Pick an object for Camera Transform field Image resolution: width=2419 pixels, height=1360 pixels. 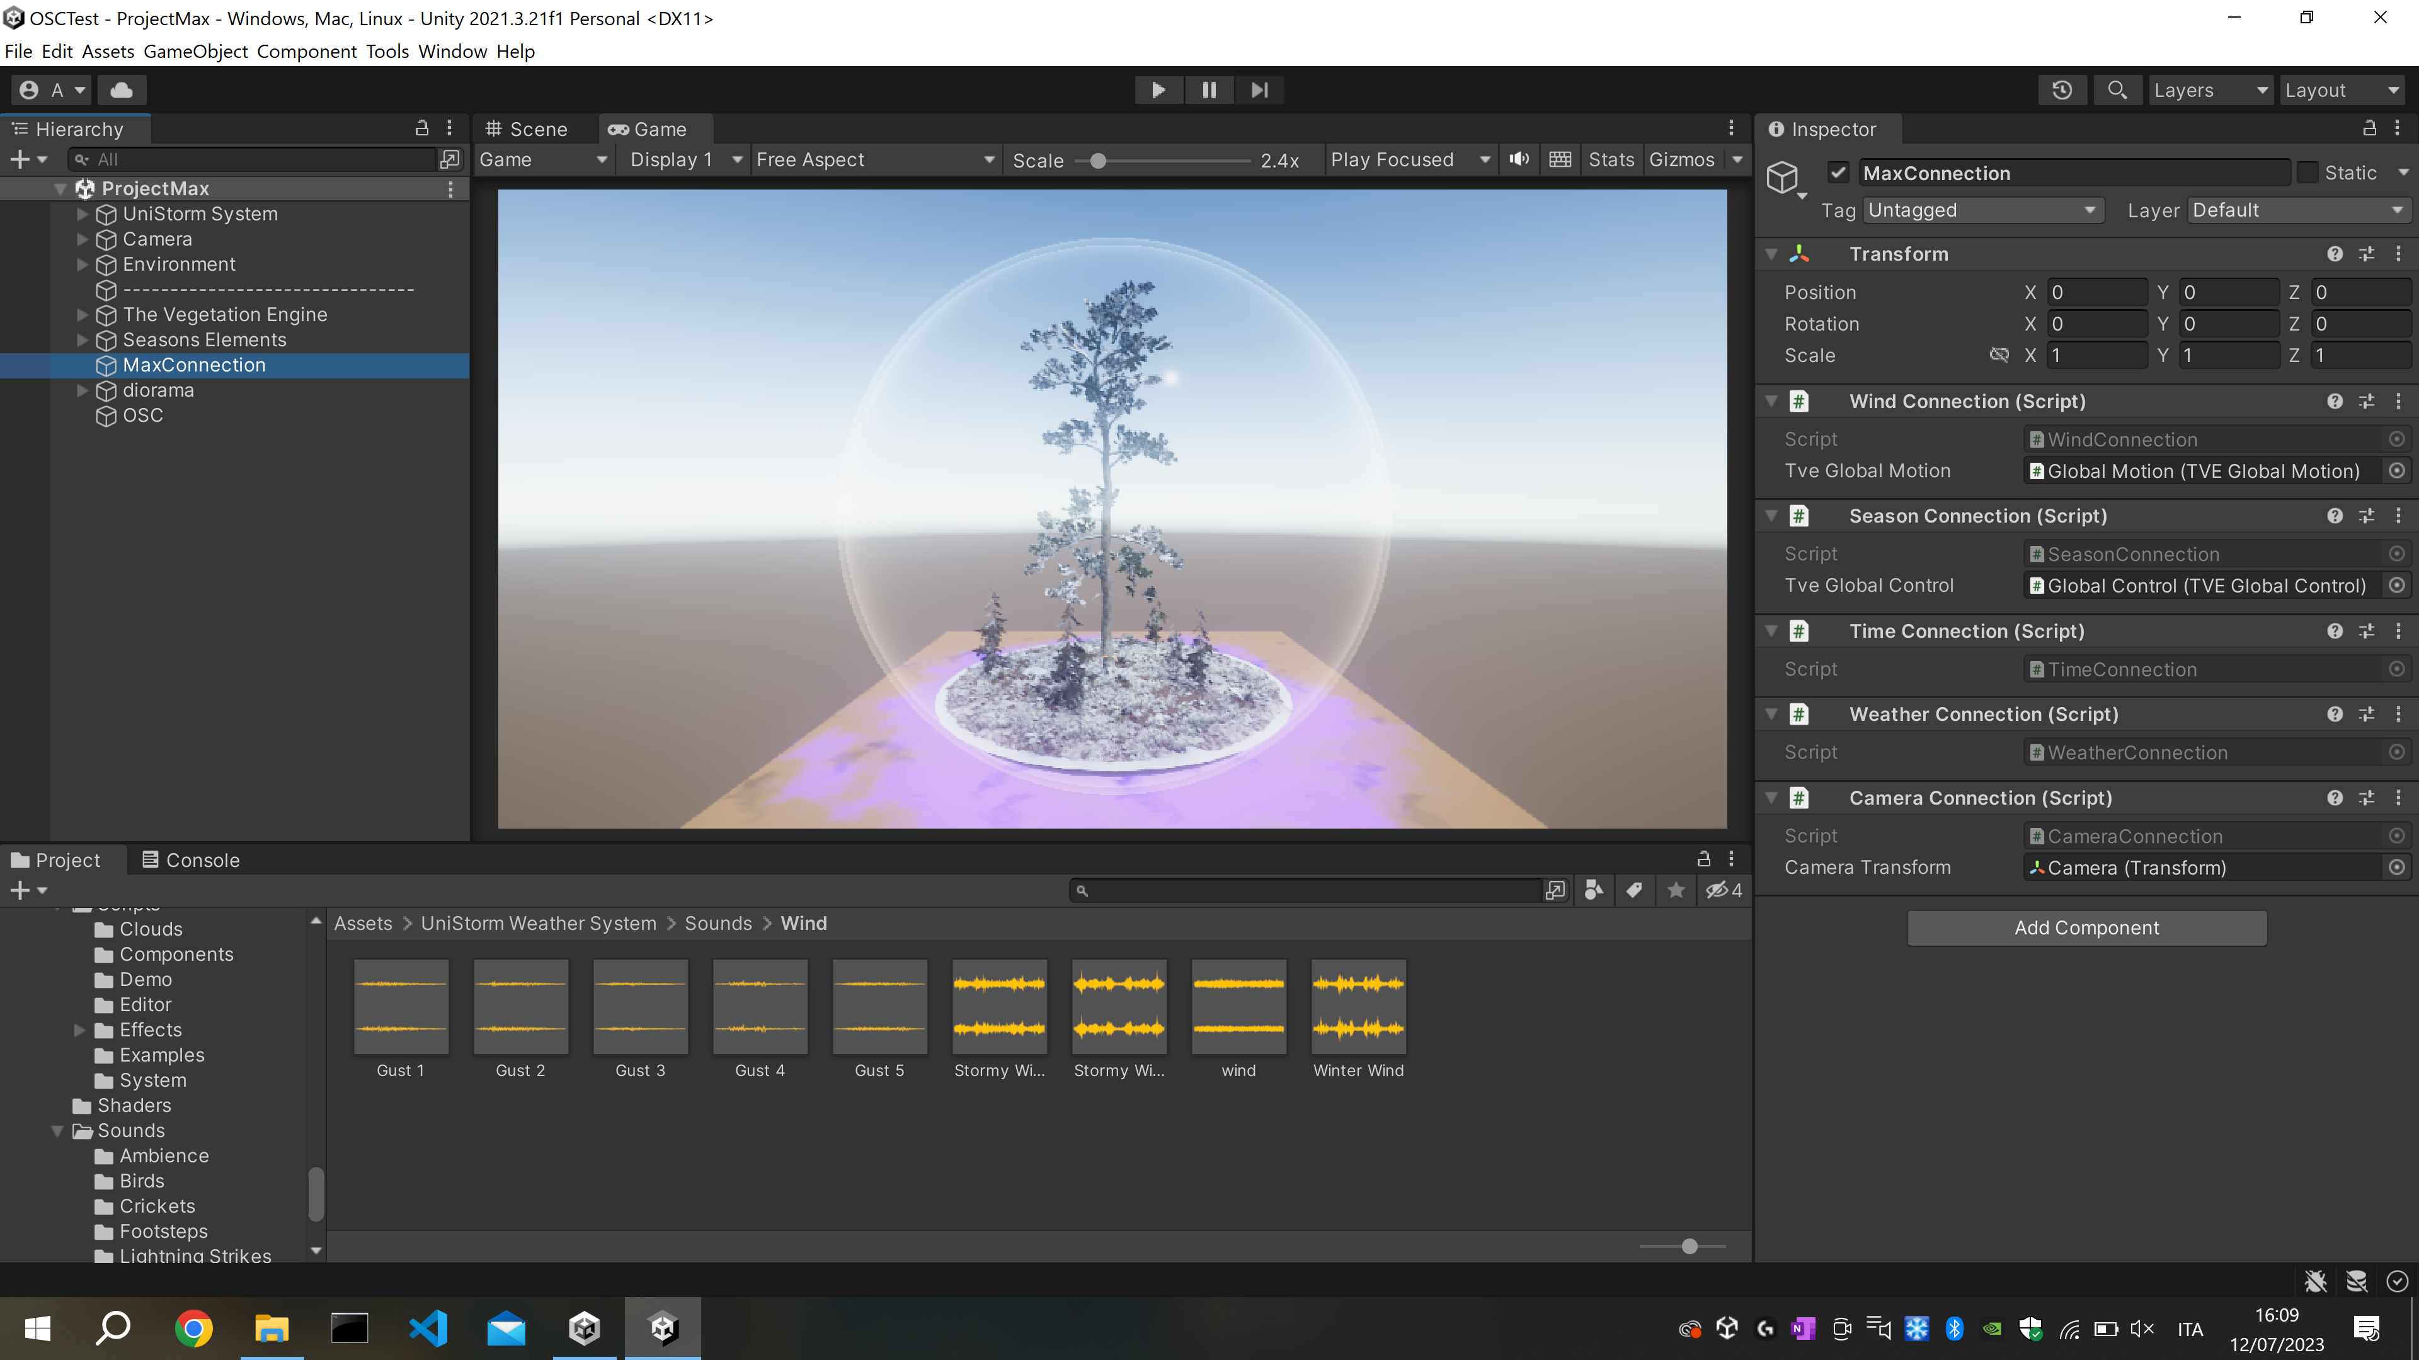(2396, 867)
